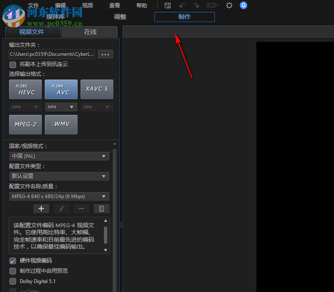The image size is (334, 292).
Task: Open the 帮助 menu
Action: click(141, 5)
